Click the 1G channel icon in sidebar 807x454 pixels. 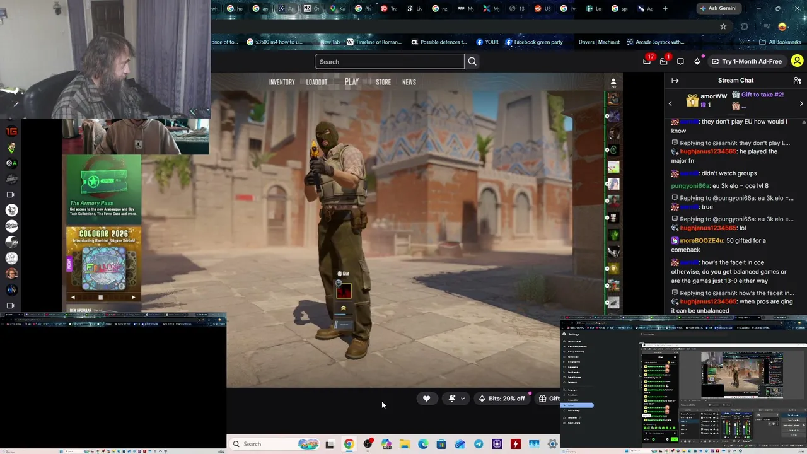point(11,132)
